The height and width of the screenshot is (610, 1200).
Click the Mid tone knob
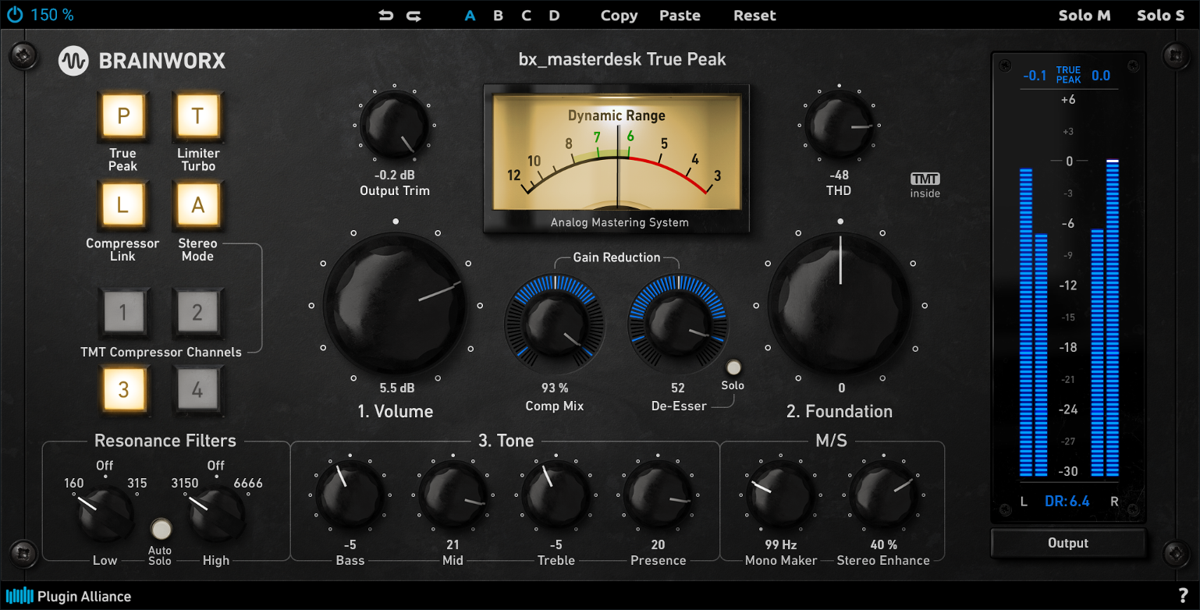pyautogui.click(x=453, y=495)
